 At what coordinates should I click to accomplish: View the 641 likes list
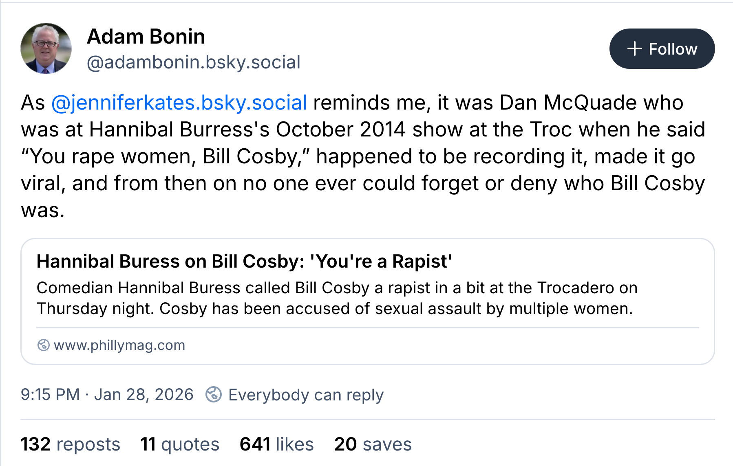click(x=276, y=444)
